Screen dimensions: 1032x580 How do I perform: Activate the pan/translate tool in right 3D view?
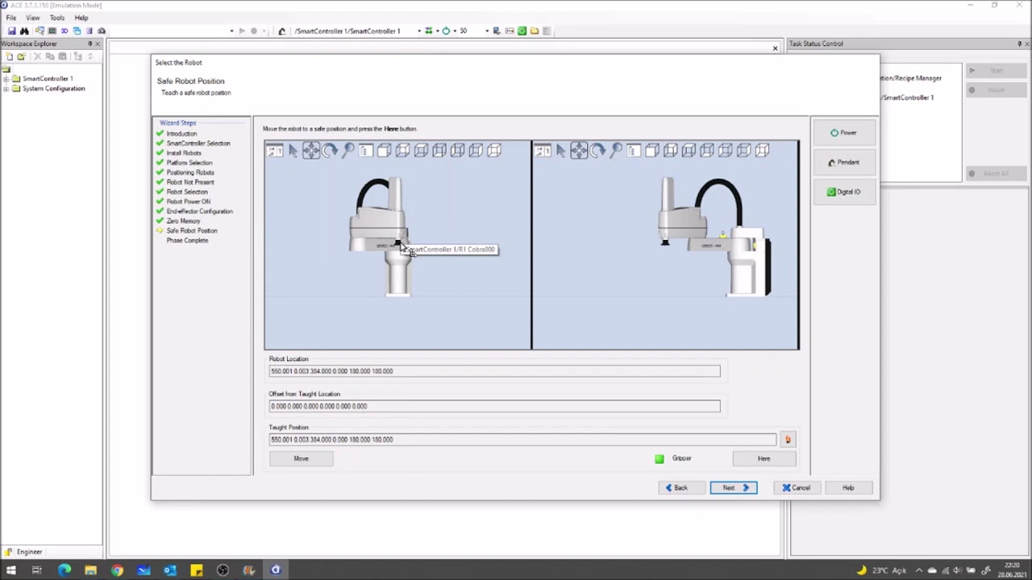point(579,151)
